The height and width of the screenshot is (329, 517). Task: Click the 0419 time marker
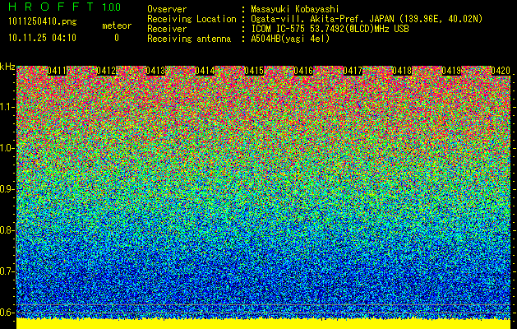tap(451, 71)
